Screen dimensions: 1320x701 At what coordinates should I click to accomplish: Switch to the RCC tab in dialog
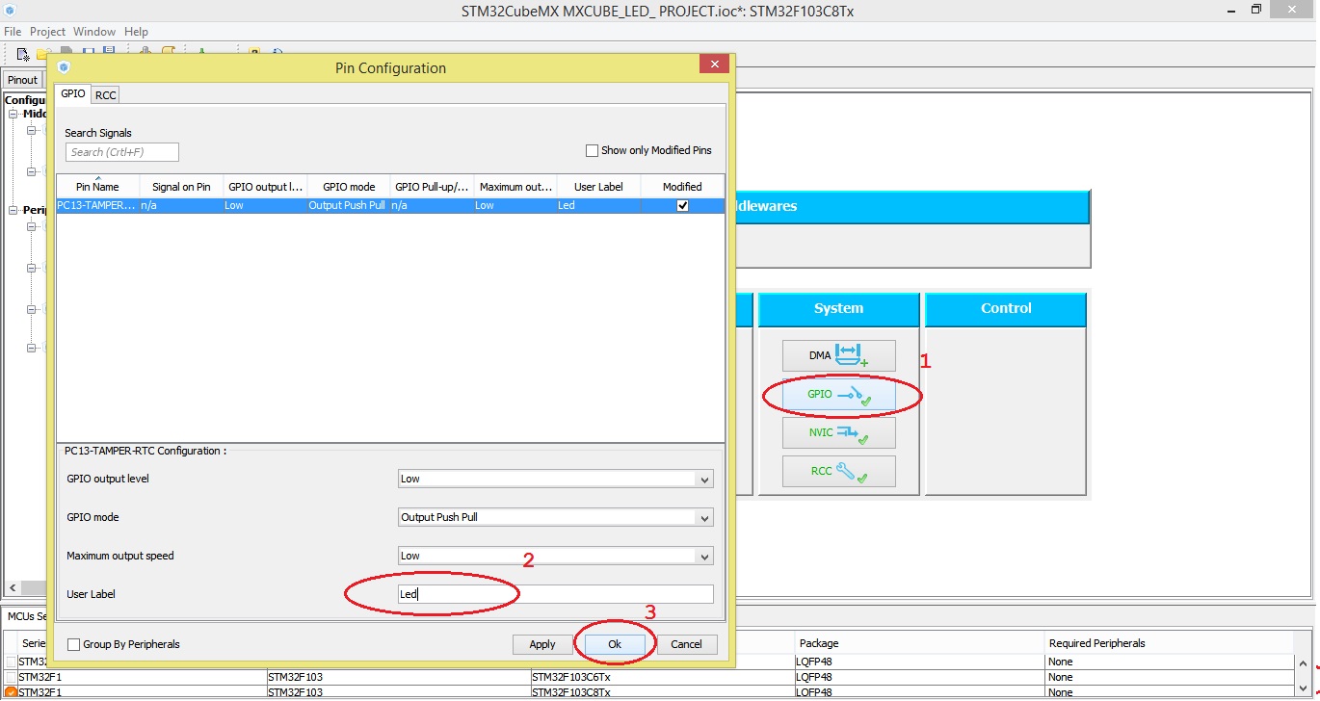tap(106, 94)
